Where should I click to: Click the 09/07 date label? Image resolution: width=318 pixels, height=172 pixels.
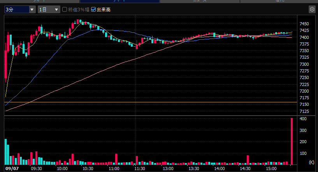tap(12, 168)
